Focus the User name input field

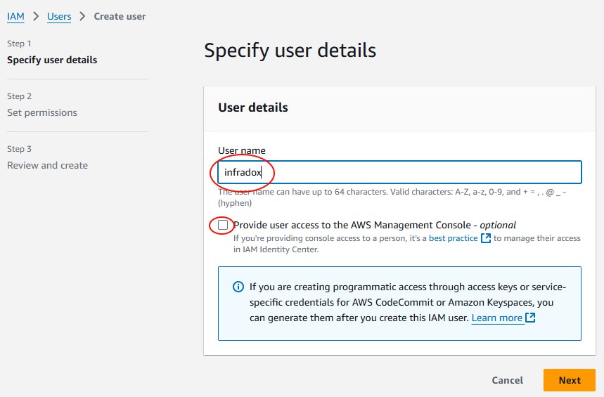tap(399, 172)
